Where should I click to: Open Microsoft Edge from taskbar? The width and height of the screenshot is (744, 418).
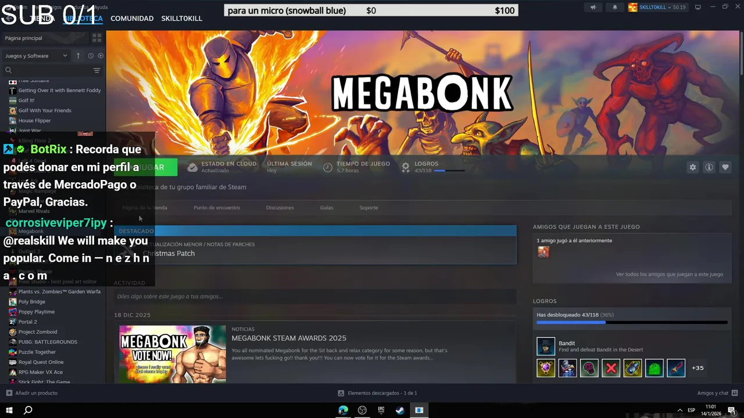click(344, 410)
